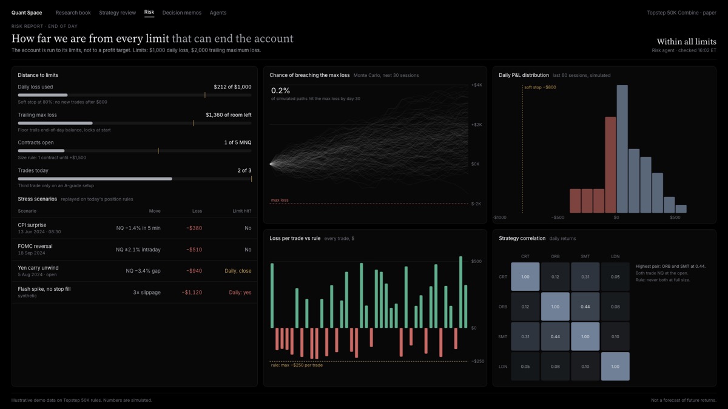Click the "Within all limits" status
This screenshot has height=409, width=728.
pos(686,42)
